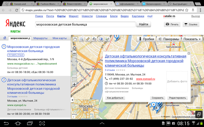Open the Мои карты tab

coord(60,38)
